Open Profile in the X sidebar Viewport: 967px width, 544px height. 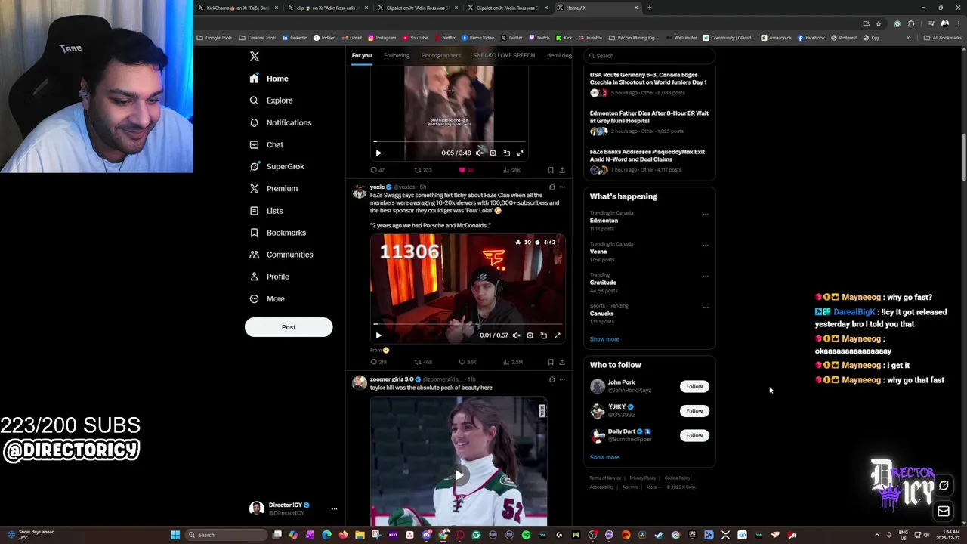coord(270,277)
